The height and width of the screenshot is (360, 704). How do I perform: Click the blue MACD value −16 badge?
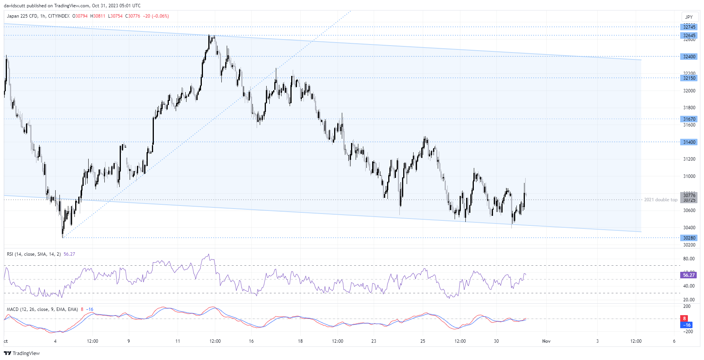click(686, 325)
